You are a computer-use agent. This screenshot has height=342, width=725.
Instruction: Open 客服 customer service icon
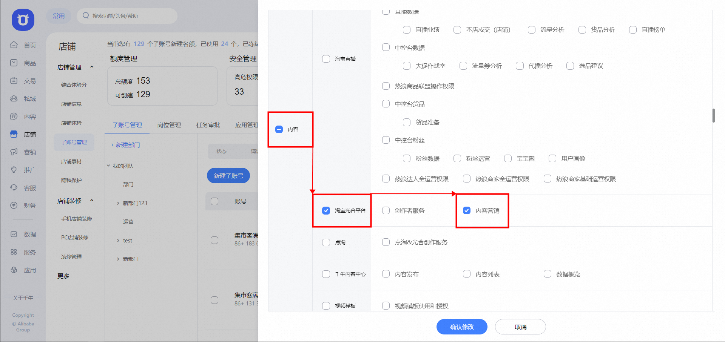pos(14,188)
